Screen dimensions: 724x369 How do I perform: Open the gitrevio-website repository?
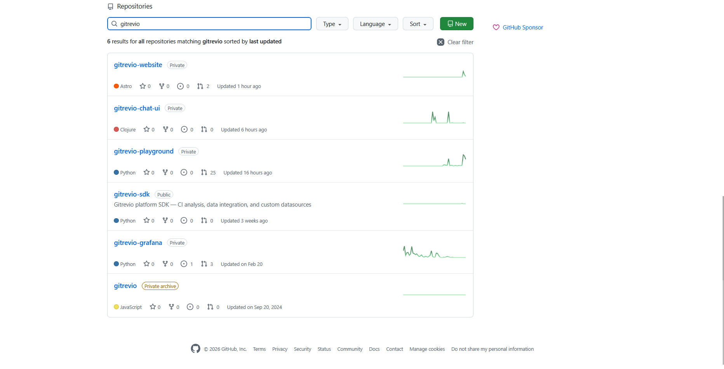point(138,65)
